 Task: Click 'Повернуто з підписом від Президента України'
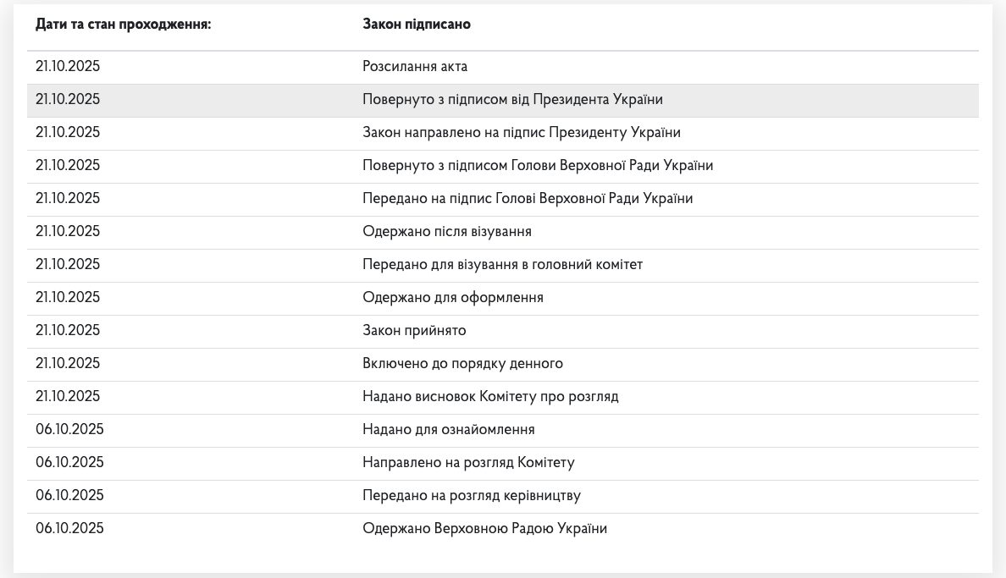tap(512, 100)
